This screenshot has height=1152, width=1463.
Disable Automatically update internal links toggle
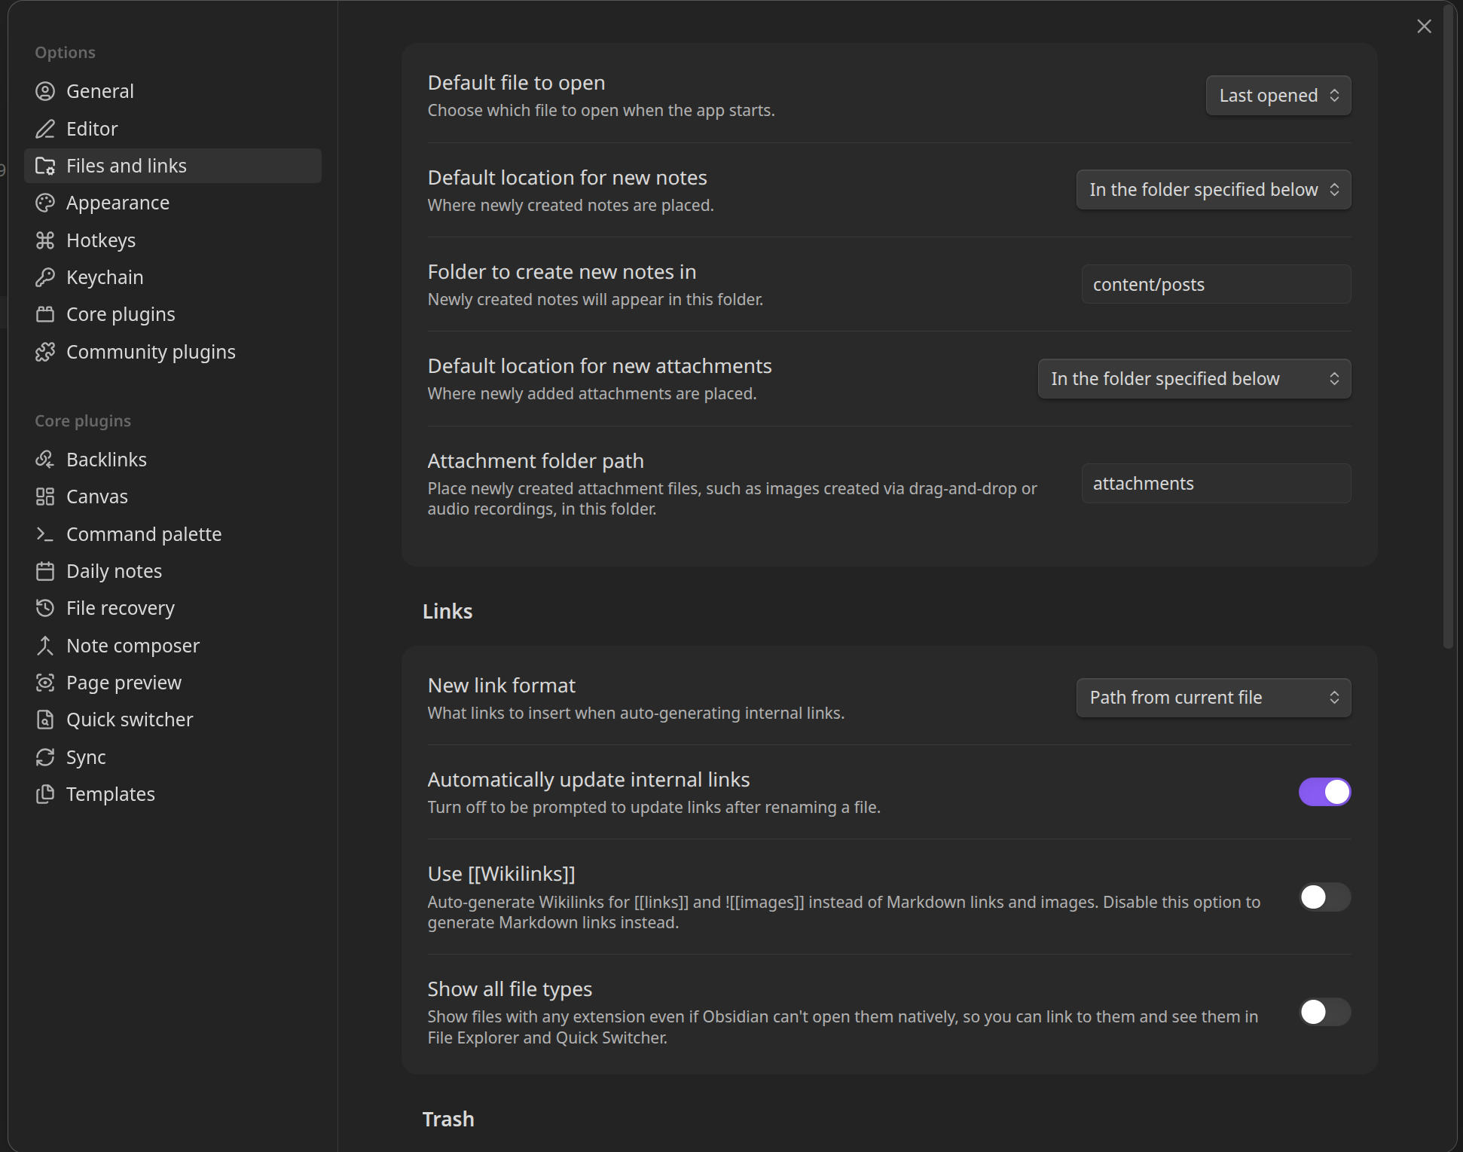click(1324, 792)
